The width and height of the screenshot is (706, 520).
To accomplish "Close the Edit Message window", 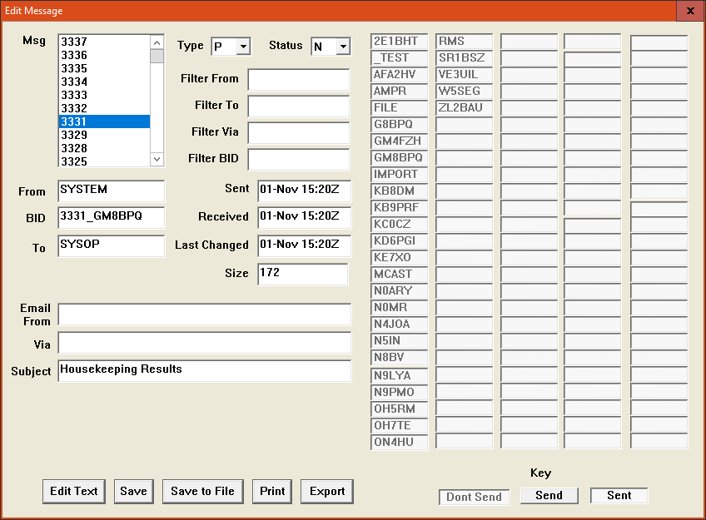I will point(690,11).
